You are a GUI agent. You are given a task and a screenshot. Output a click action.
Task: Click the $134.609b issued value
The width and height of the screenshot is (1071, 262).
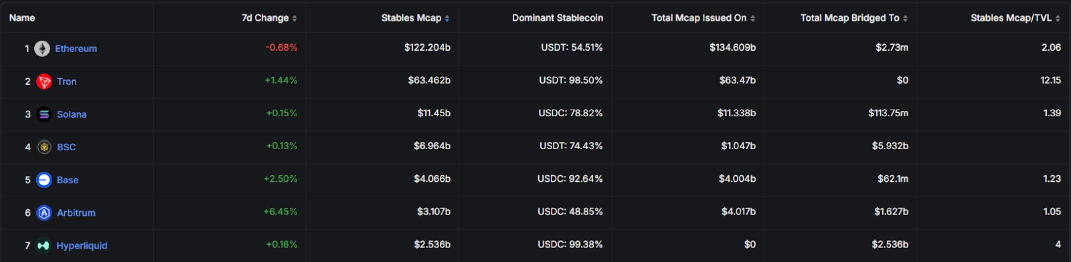pyautogui.click(x=732, y=47)
